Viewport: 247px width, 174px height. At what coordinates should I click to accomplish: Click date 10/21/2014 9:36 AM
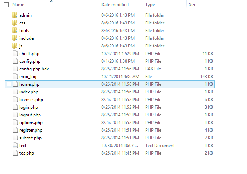120,77
